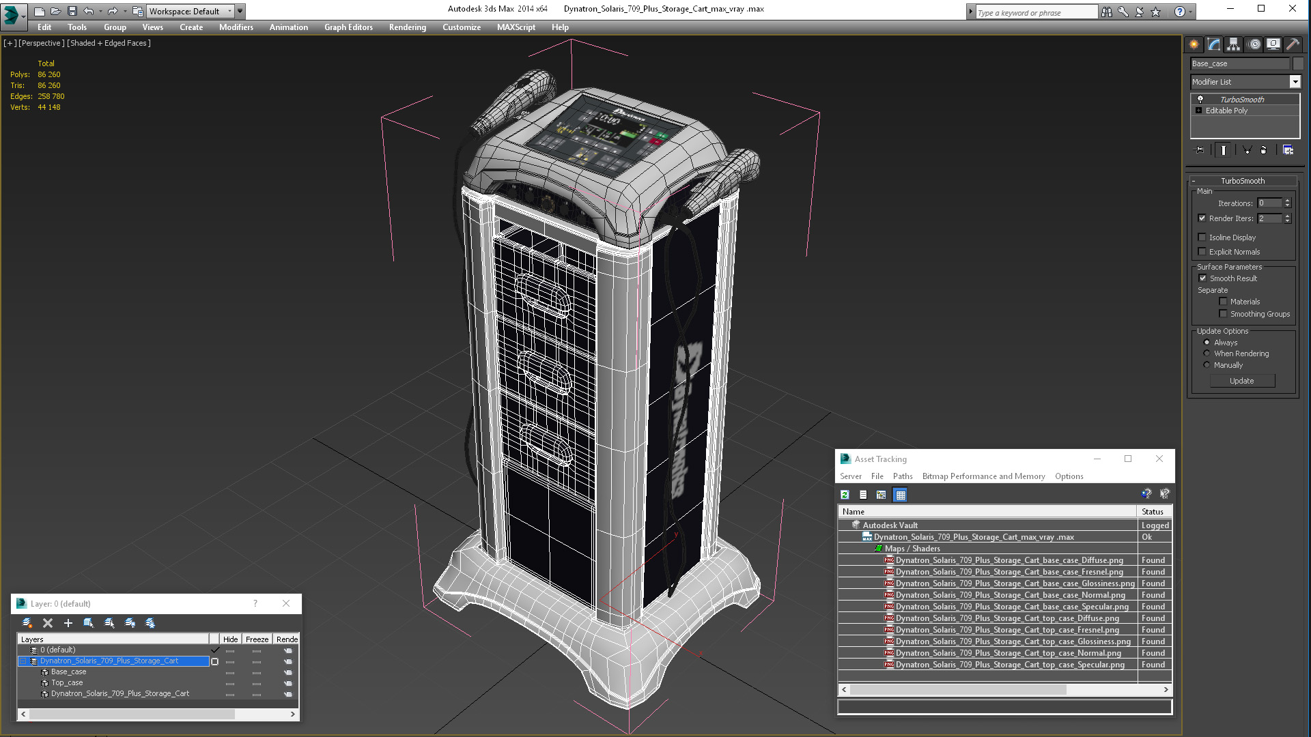Viewport: 1311px width, 737px height.
Task: Open the Utilities hammer tab
Action: click(x=1293, y=44)
